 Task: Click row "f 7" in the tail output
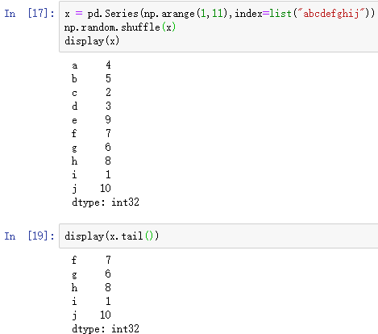coord(91,261)
